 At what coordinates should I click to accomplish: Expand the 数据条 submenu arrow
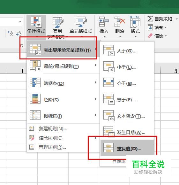click(x=95, y=82)
